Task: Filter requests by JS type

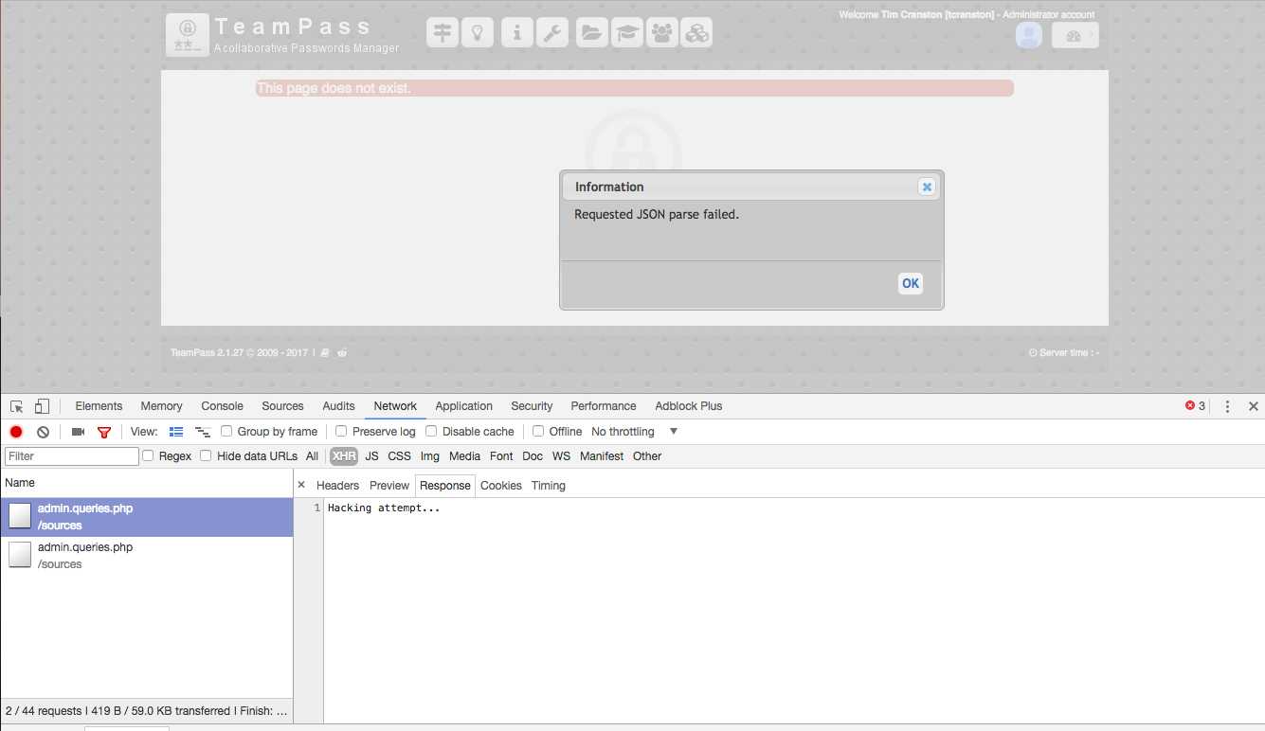Action: click(x=372, y=456)
